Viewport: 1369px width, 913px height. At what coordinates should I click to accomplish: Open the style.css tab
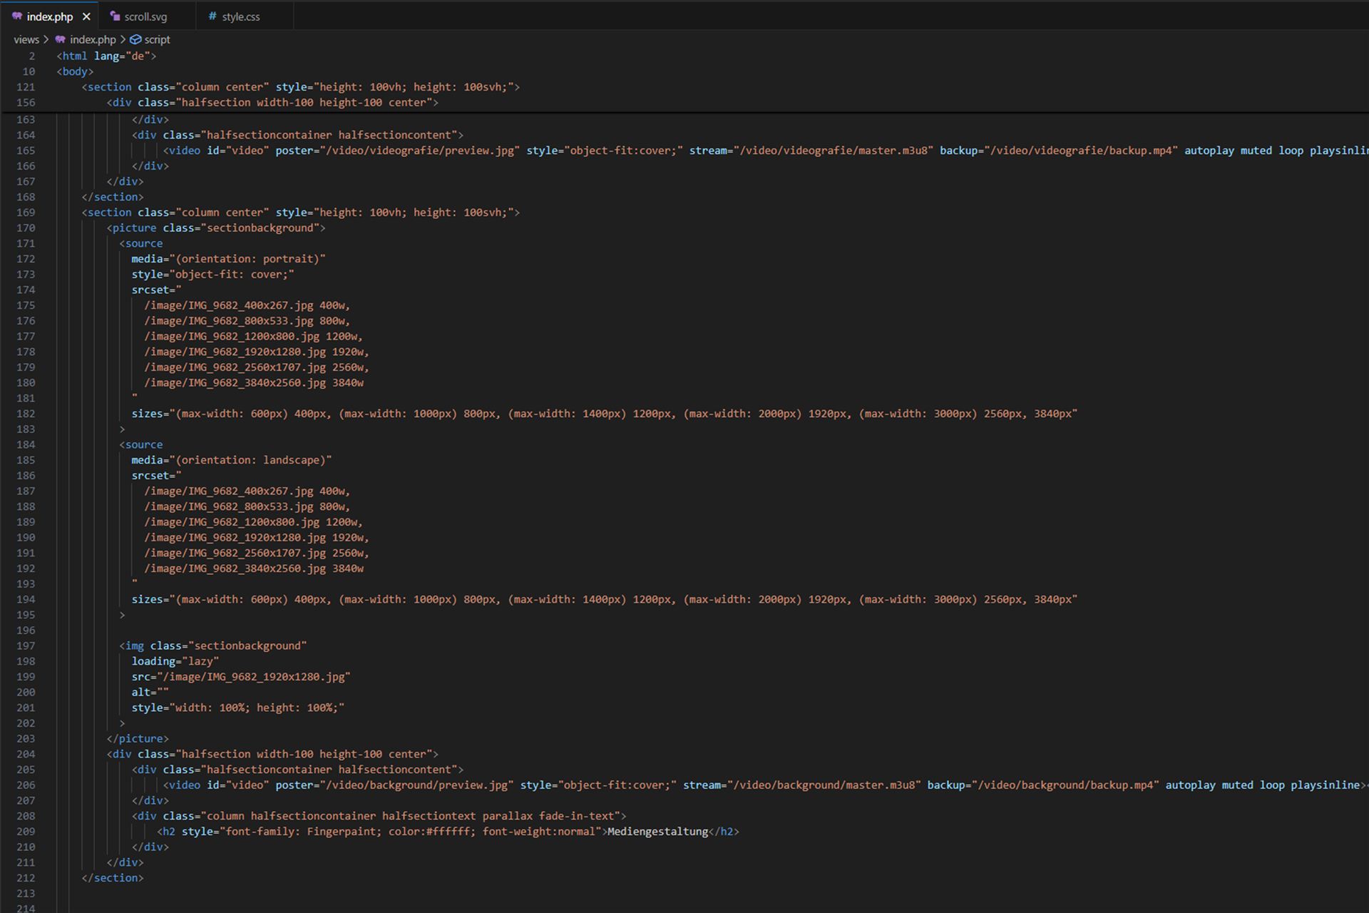tap(240, 16)
